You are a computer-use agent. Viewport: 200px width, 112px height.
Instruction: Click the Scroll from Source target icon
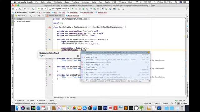[x=31, y=16]
